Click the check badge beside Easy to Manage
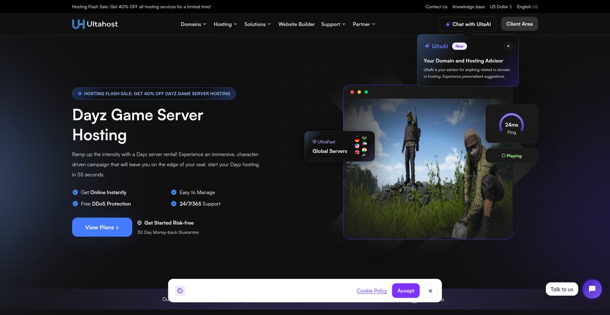610x315 pixels. click(x=174, y=192)
